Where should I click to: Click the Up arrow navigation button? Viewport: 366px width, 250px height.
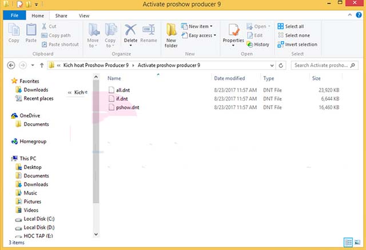tap(42, 65)
